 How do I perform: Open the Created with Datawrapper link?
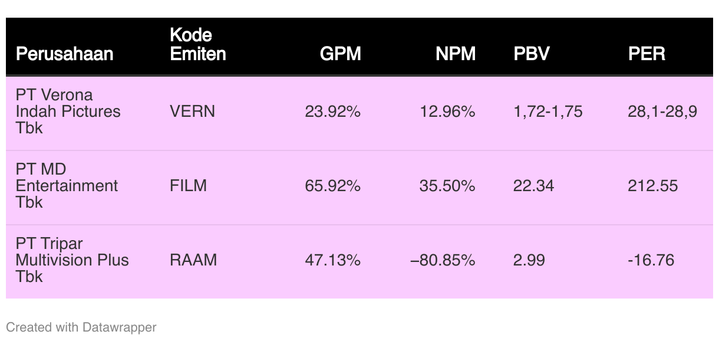coord(81,327)
